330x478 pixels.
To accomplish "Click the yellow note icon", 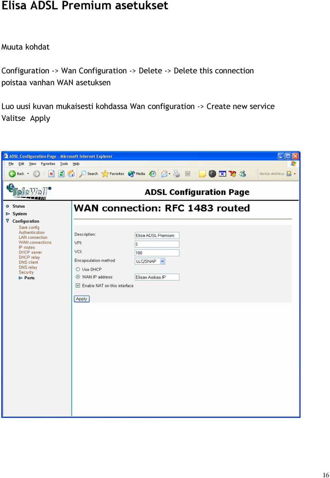I will tap(202, 174).
